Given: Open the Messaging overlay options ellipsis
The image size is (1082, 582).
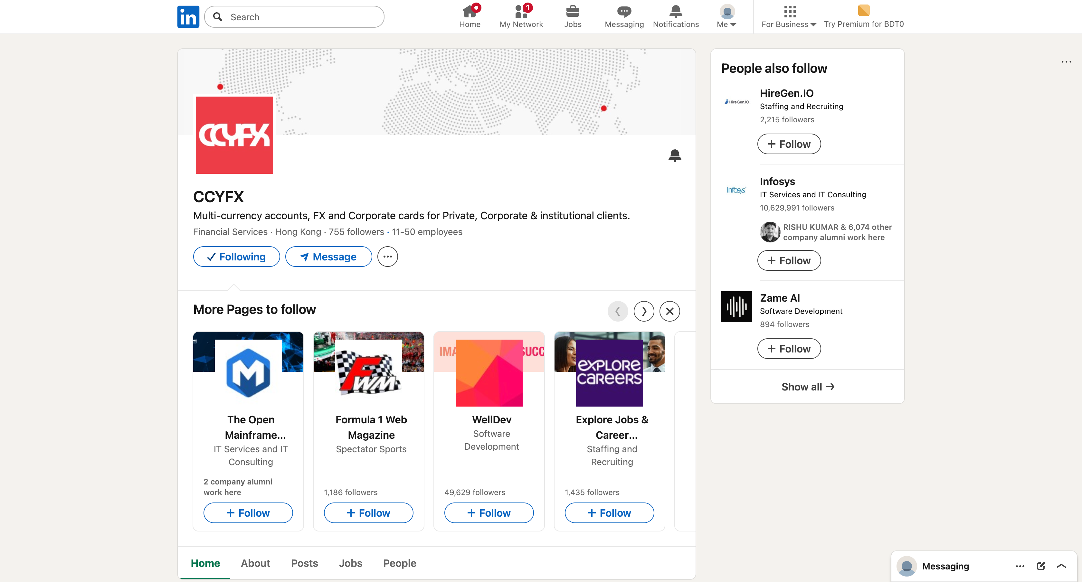Looking at the screenshot, I should tap(1020, 566).
